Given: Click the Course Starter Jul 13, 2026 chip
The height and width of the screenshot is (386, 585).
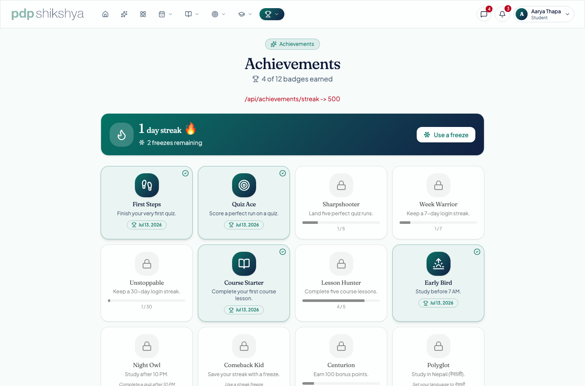Looking at the screenshot, I should (244, 310).
